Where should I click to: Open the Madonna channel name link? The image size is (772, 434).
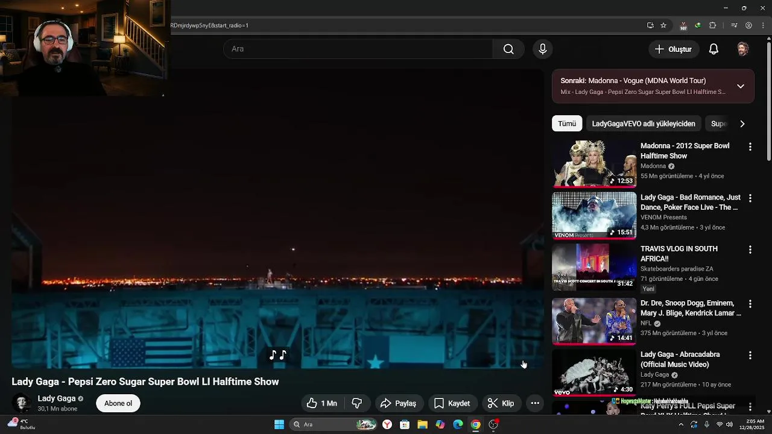coord(653,166)
